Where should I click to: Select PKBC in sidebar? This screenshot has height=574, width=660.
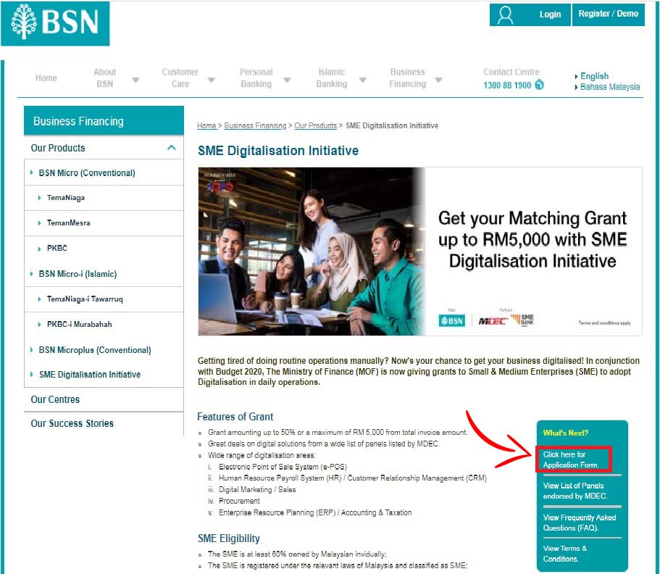(57, 248)
